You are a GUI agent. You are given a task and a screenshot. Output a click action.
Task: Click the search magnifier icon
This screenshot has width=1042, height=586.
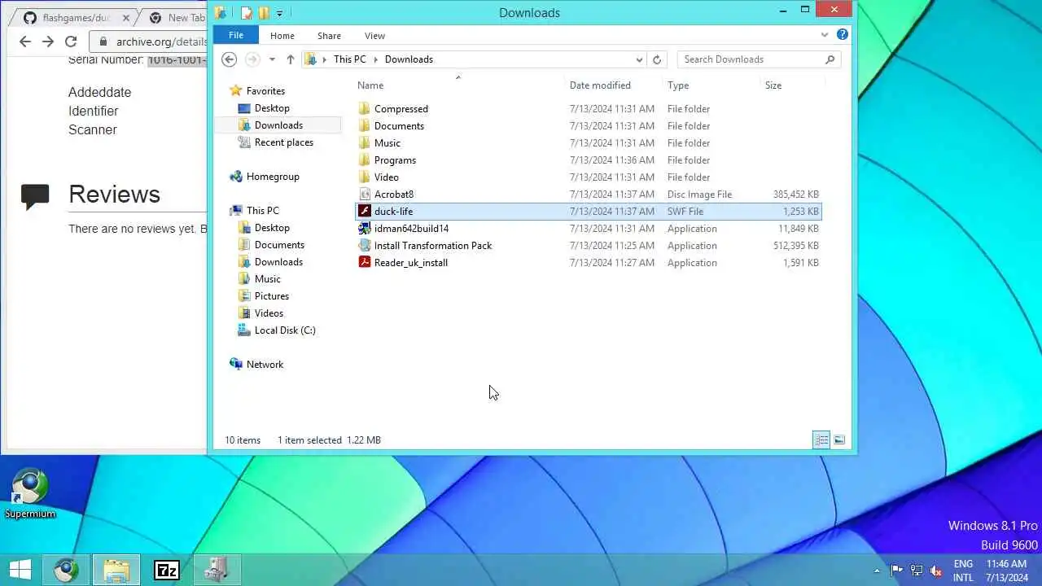click(830, 59)
